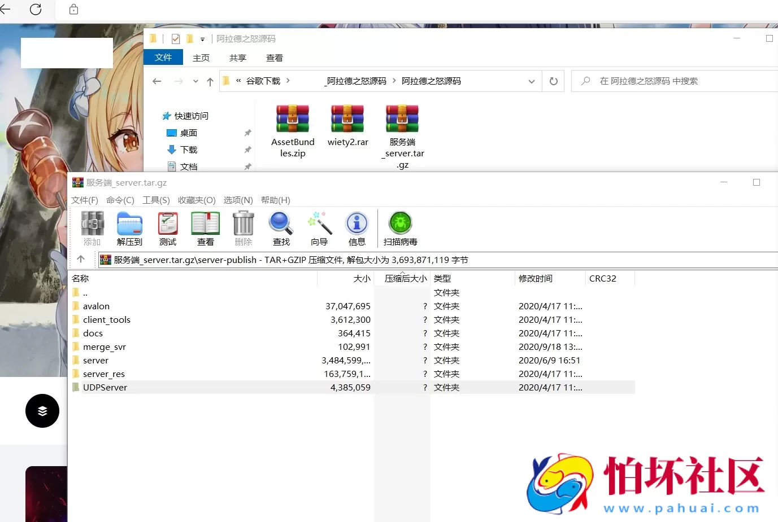Switch to the 查看 ribbon tab
The width and height of the screenshot is (778, 522).
274,57
